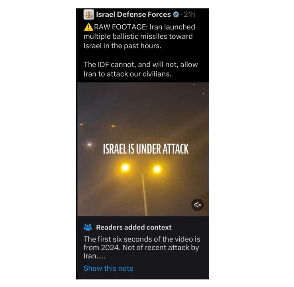Click the 'IDF cannot, and will not' paragraph
Screen dimensions: 294x287
(x=141, y=69)
